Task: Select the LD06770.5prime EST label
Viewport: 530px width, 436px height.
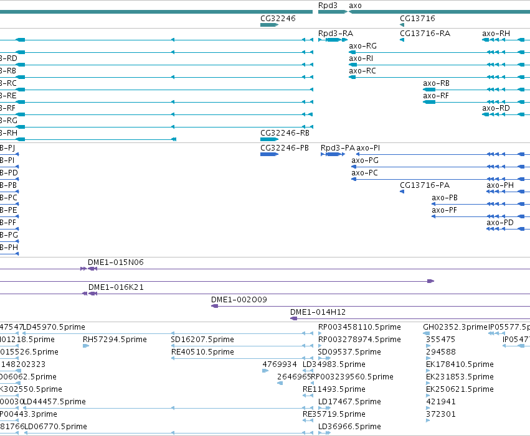Action: pos(55,427)
